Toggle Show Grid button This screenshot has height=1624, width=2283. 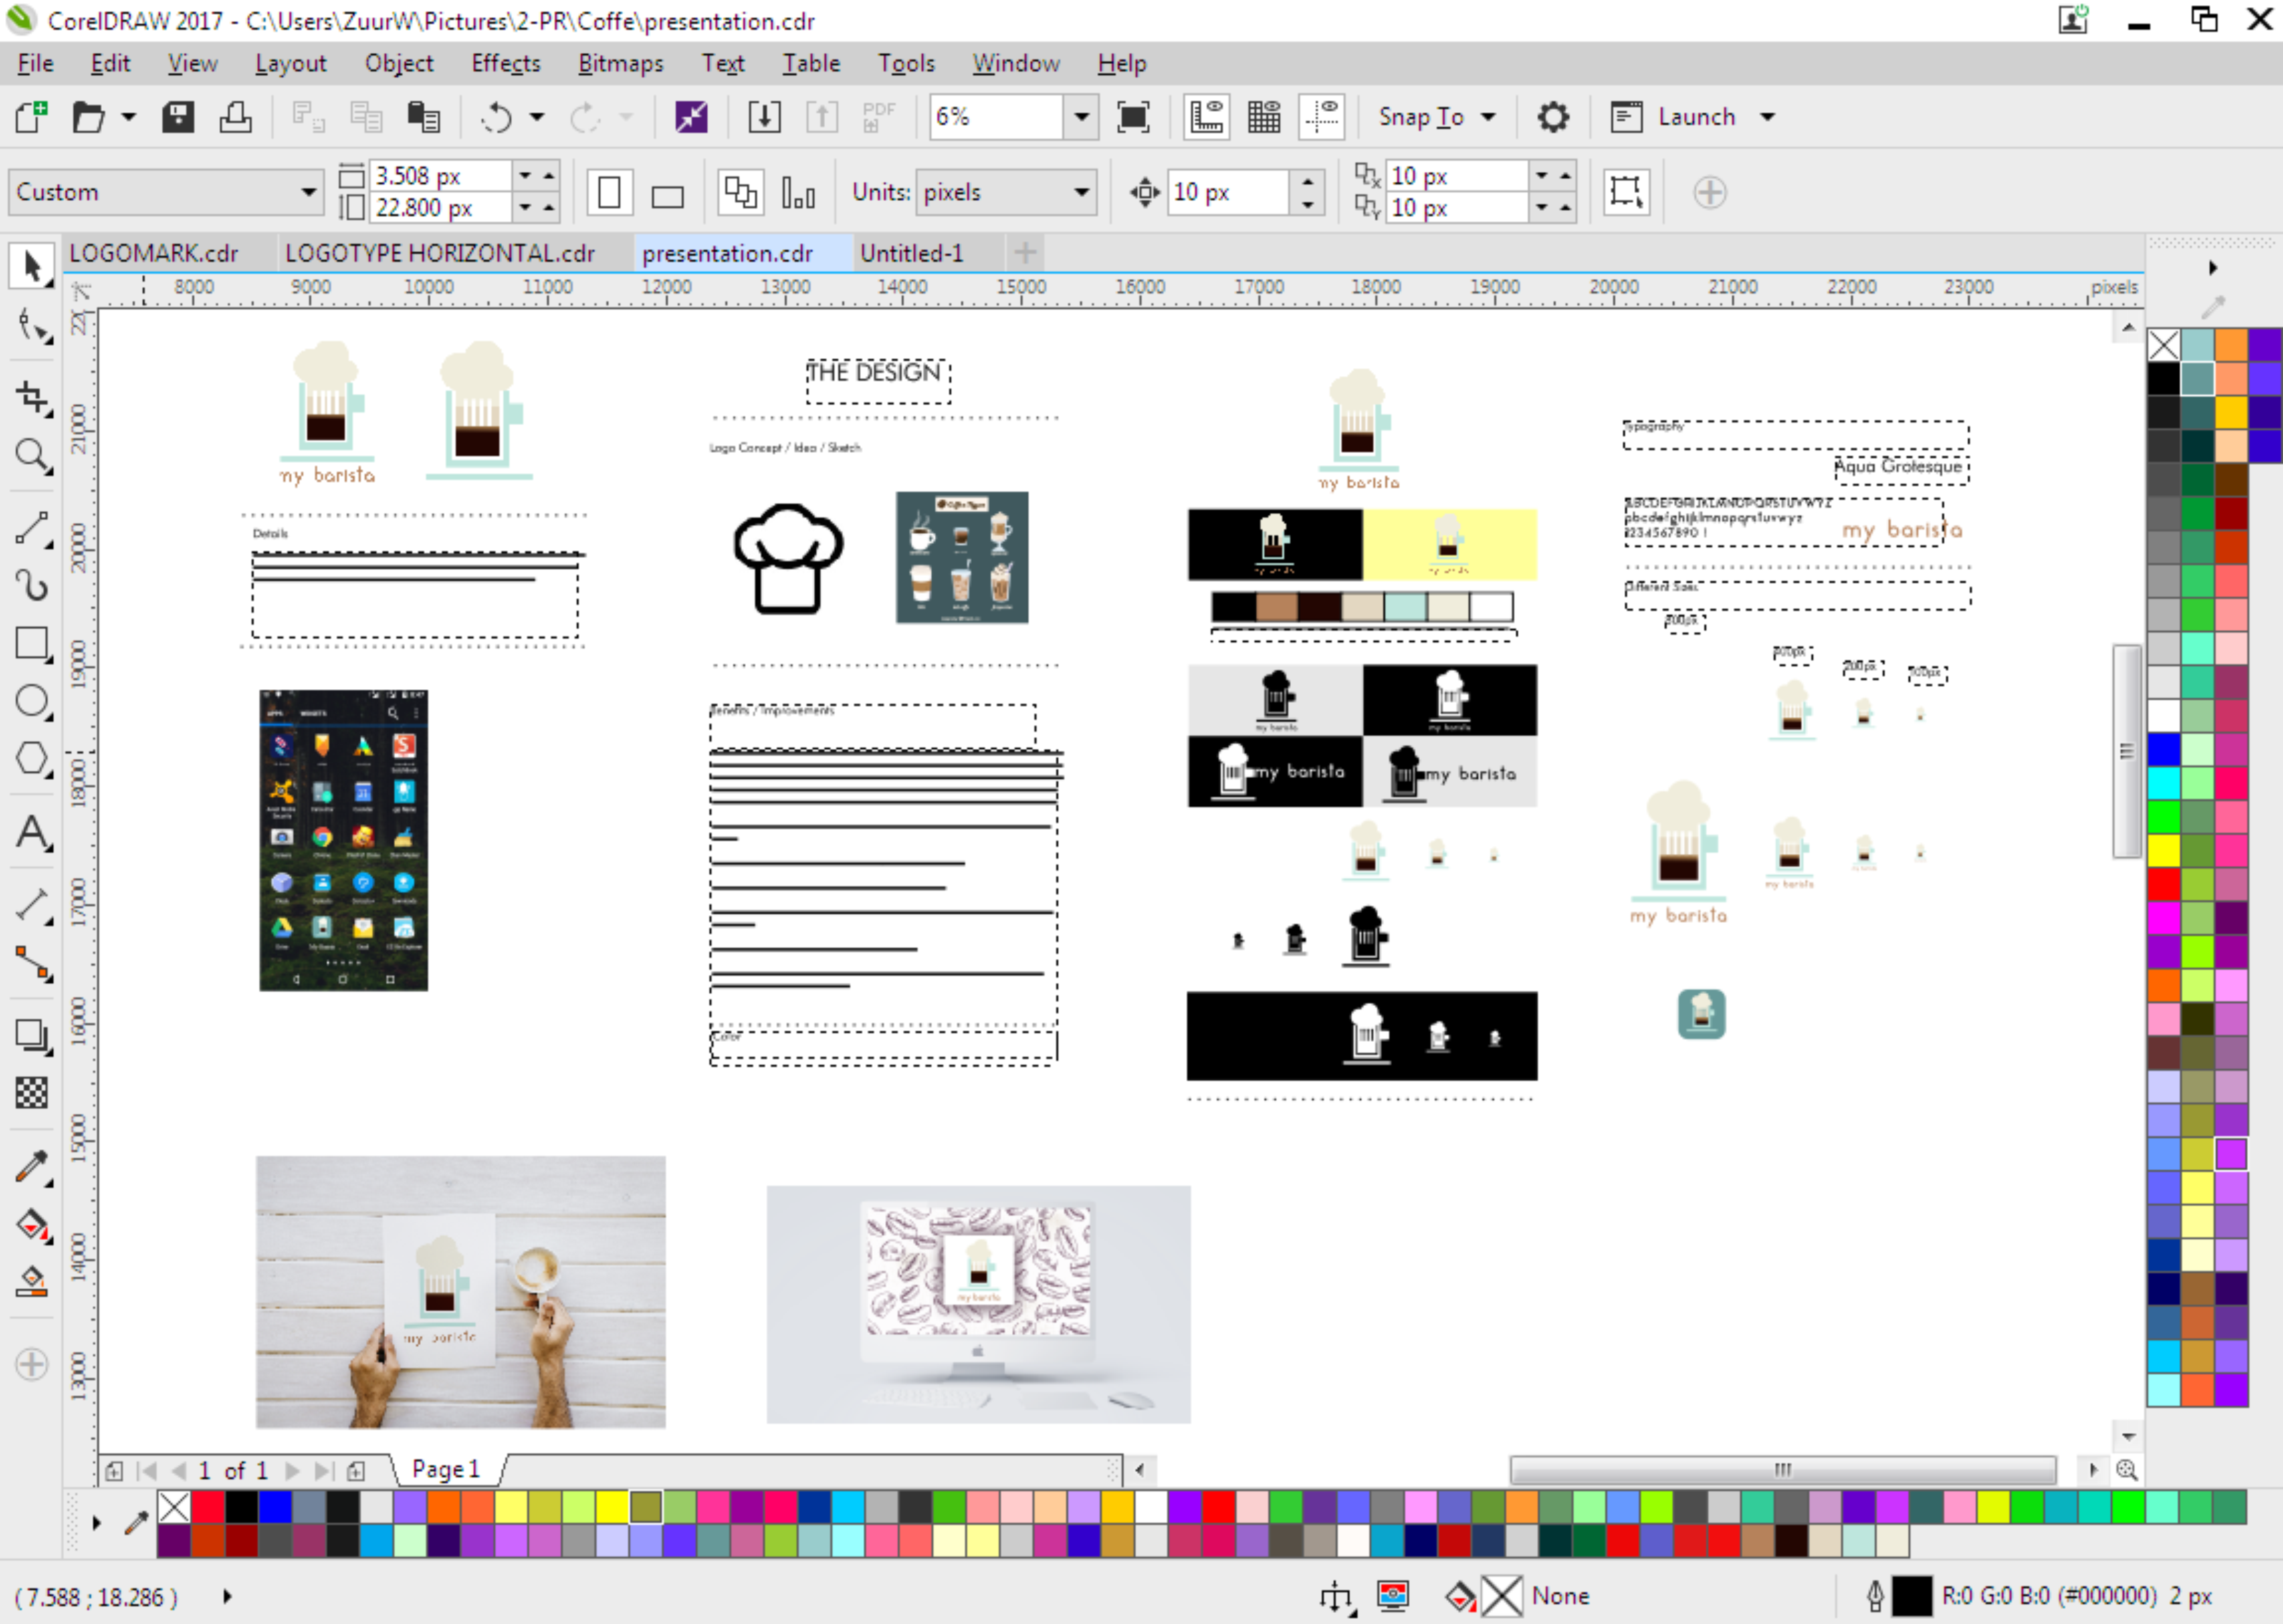pos(1263,117)
